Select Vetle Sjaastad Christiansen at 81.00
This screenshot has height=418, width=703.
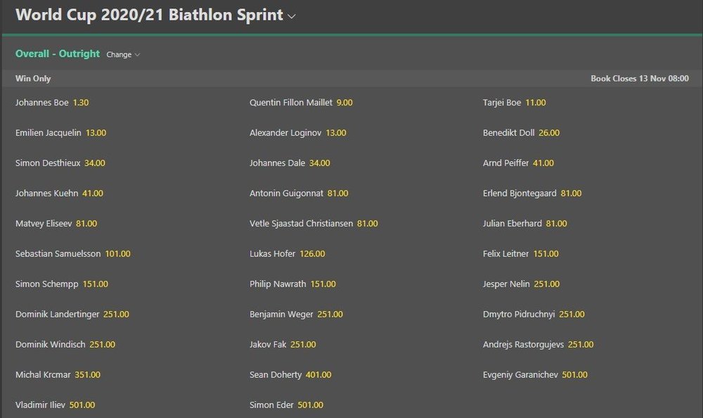pos(314,223)
